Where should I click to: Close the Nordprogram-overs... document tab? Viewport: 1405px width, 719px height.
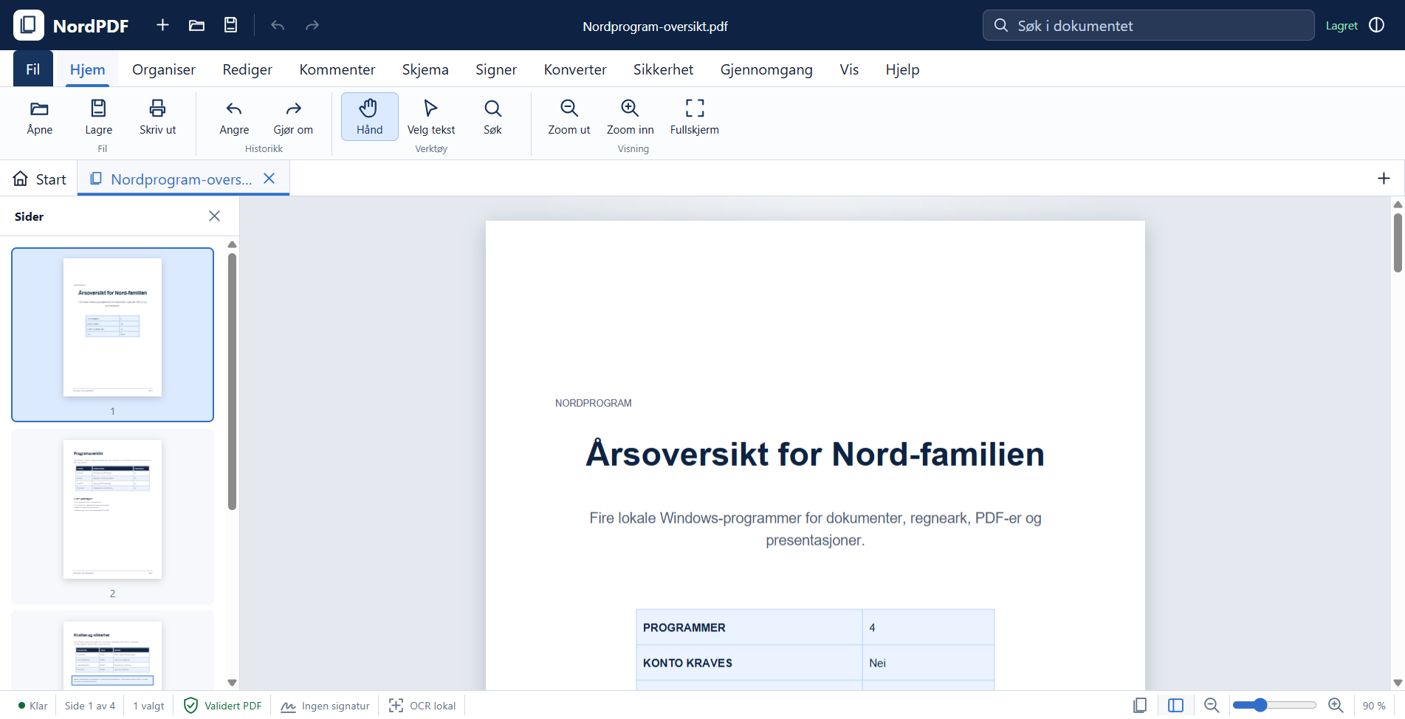[x=269, y=179]
